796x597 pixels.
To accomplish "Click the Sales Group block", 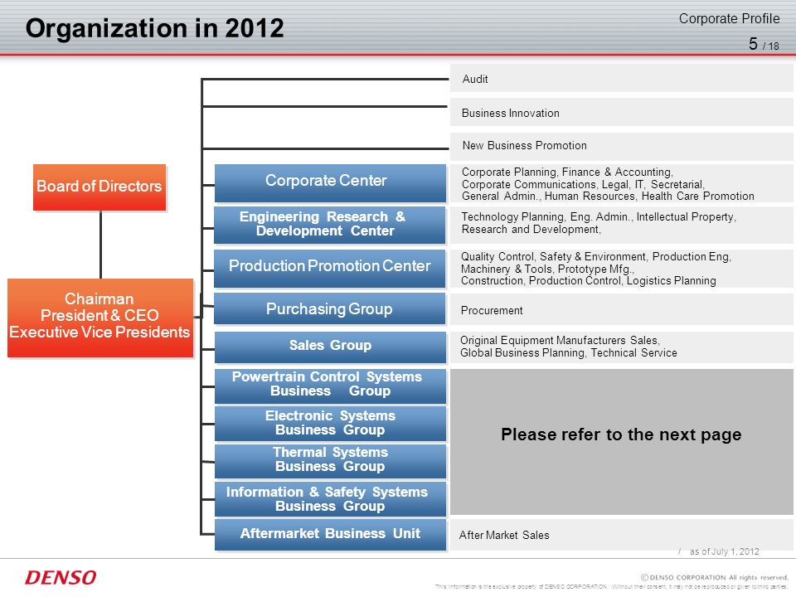I will click(330, 347).
